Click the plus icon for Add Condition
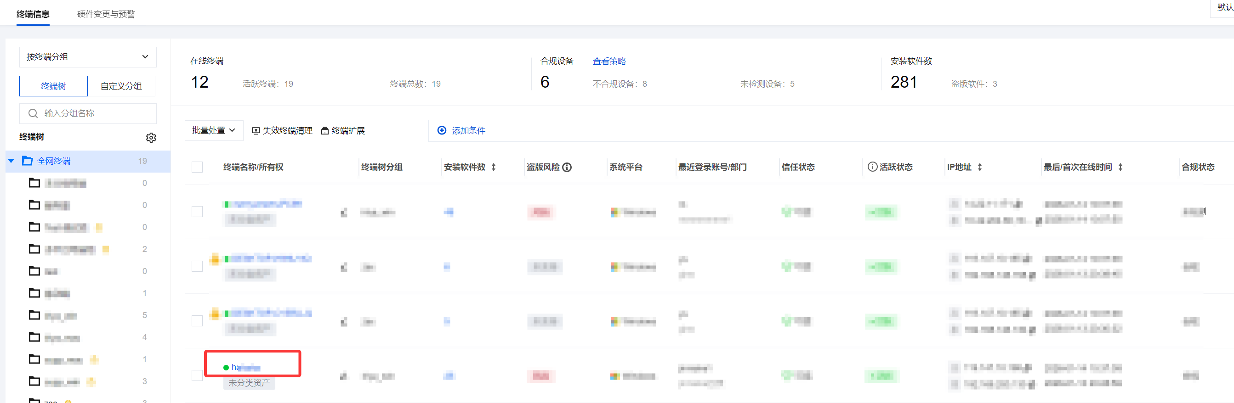The width and height of the screenshot is (1234, 403). coord(442,131)
